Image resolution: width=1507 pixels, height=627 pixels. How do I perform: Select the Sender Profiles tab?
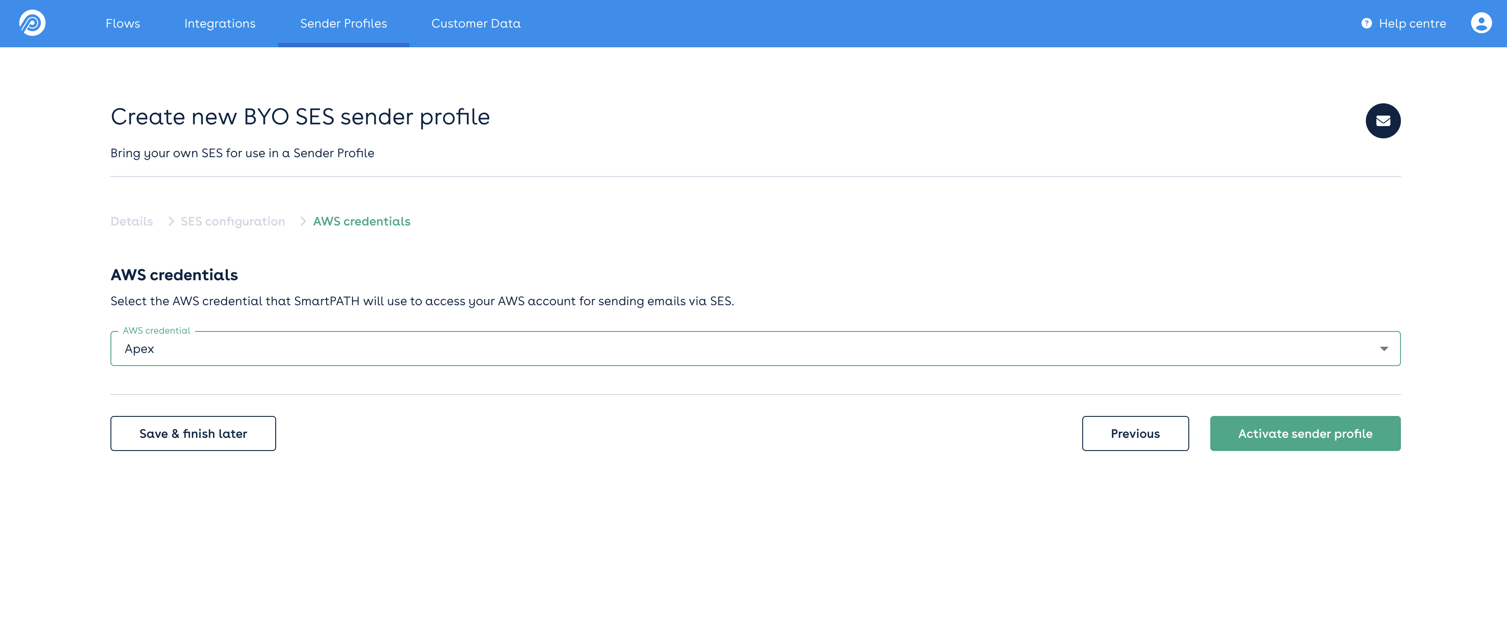pyautogui.click(x=343, y=23)
